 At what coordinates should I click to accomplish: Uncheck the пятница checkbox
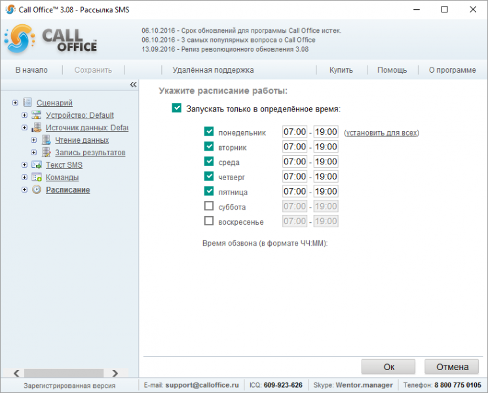pyautogui.click(x=209, y=191)
